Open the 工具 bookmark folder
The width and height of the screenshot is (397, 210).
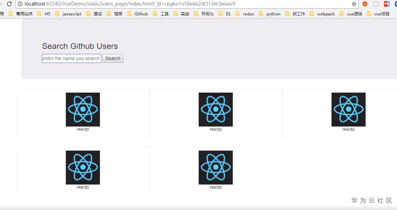161,14
